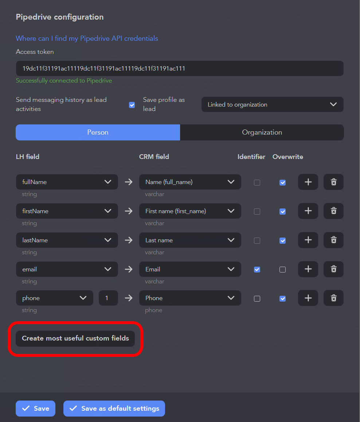Click Save as default settings
Viewport: 360px width, 422px height.
(114, 409)
